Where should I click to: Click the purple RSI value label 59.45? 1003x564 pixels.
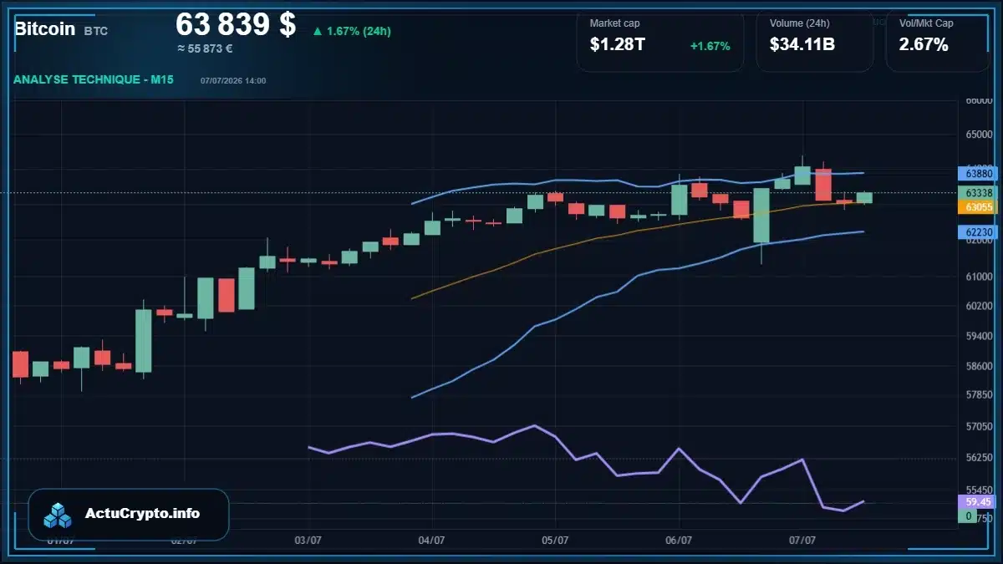point(978,502)
